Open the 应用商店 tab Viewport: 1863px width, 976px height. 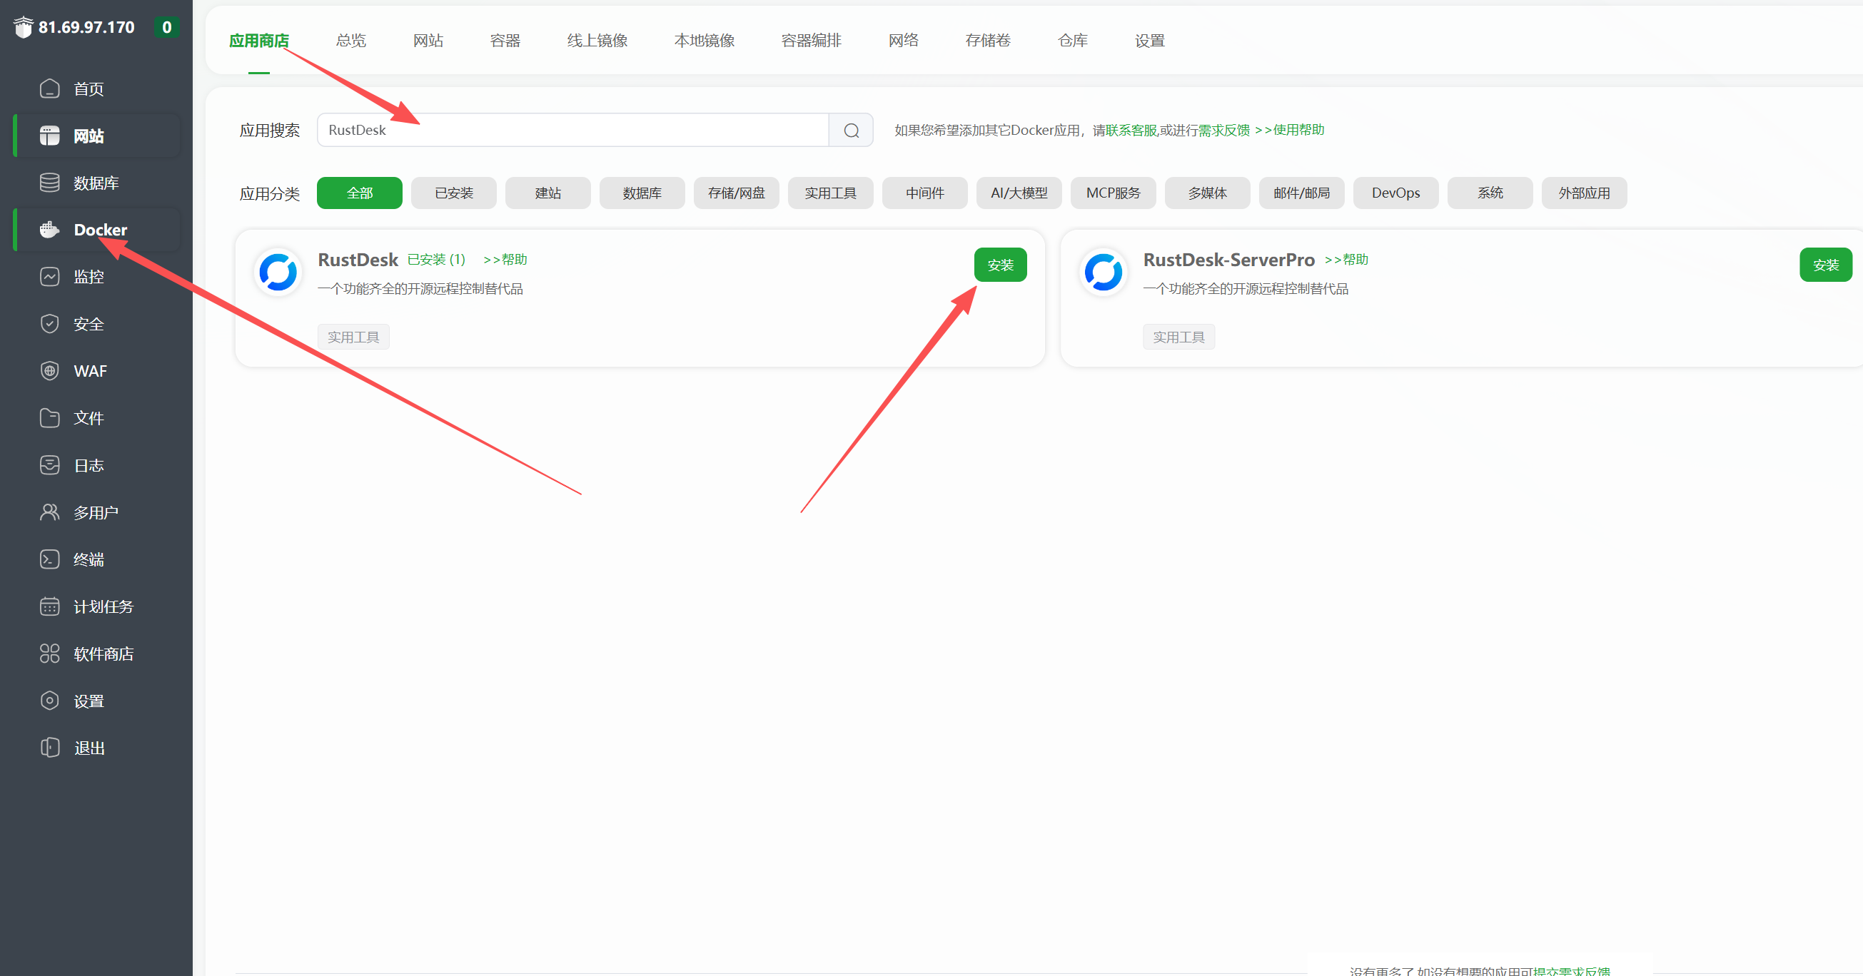pos(259,41)
